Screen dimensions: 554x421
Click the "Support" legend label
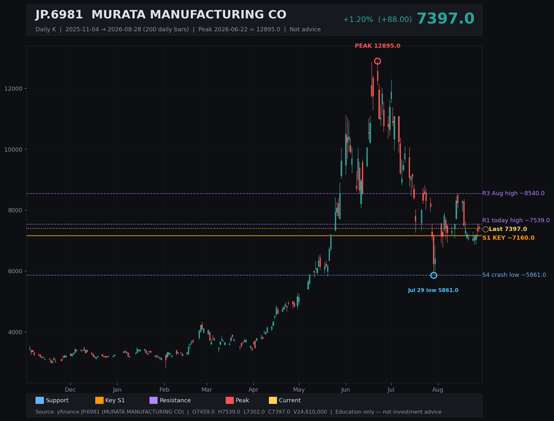click(x=57, y=400)
